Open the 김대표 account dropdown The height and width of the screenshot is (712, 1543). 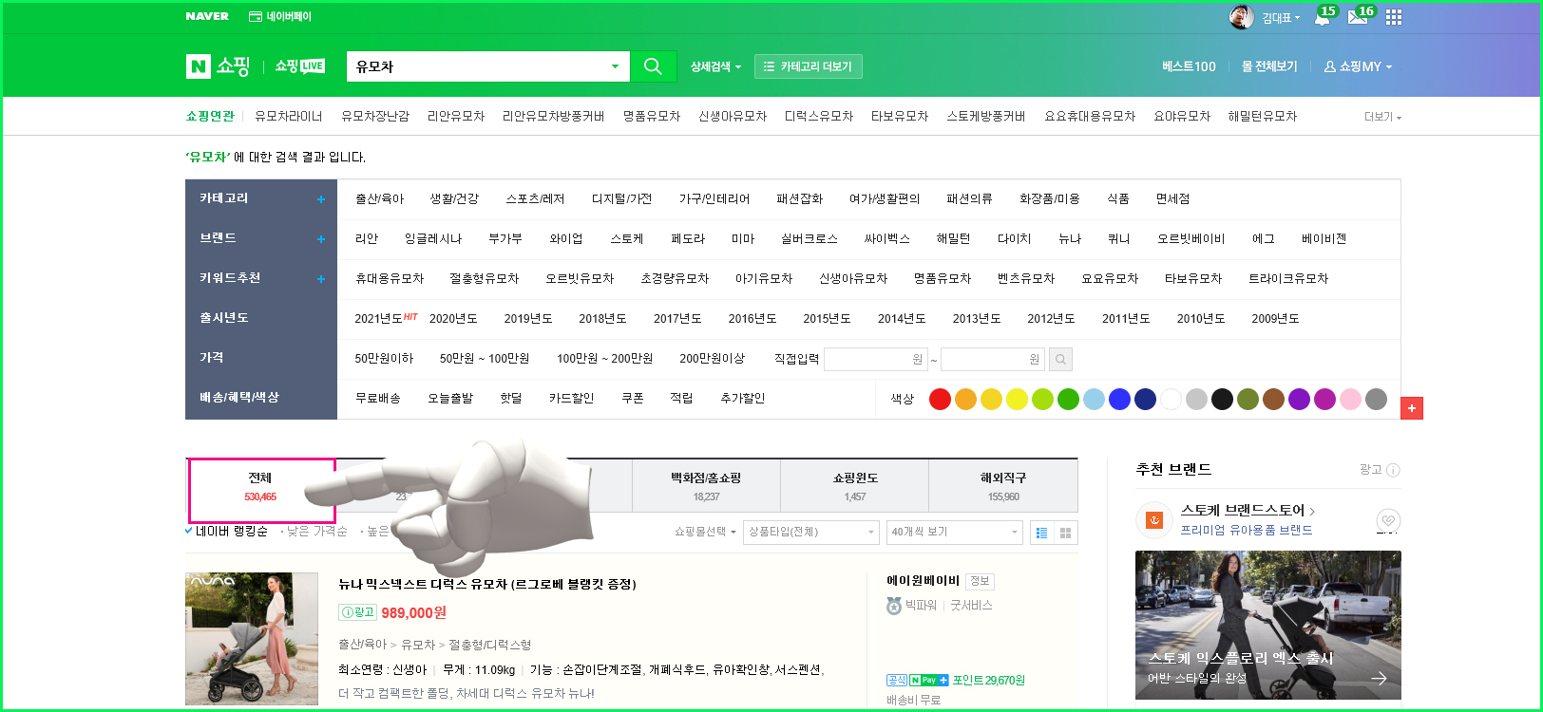[1281, 18]
